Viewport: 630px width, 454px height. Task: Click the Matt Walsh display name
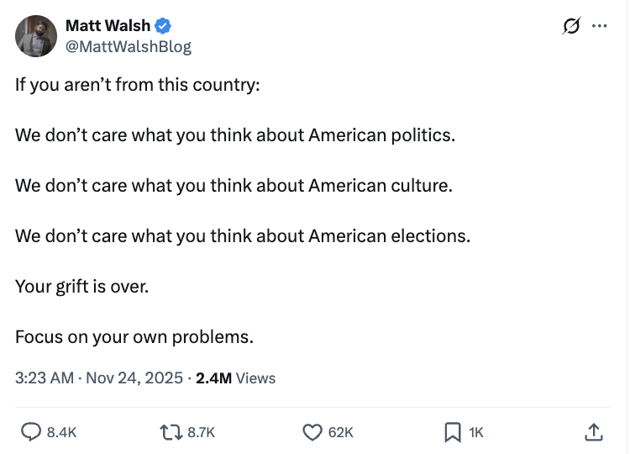(108, 26)
